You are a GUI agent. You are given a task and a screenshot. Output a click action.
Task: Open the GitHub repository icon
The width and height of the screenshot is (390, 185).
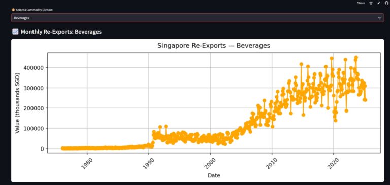click(386, 3)
